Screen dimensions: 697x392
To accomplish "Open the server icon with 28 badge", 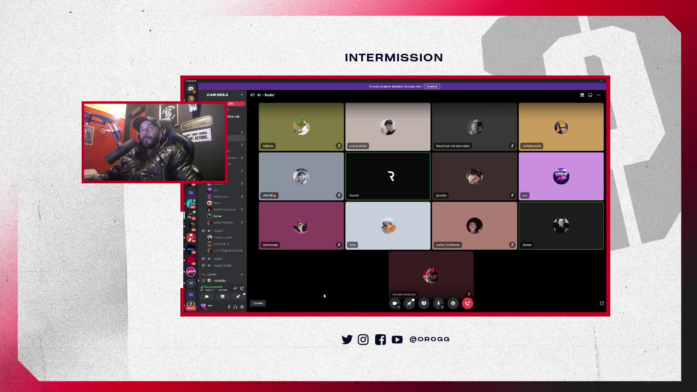I will (191, 249).
